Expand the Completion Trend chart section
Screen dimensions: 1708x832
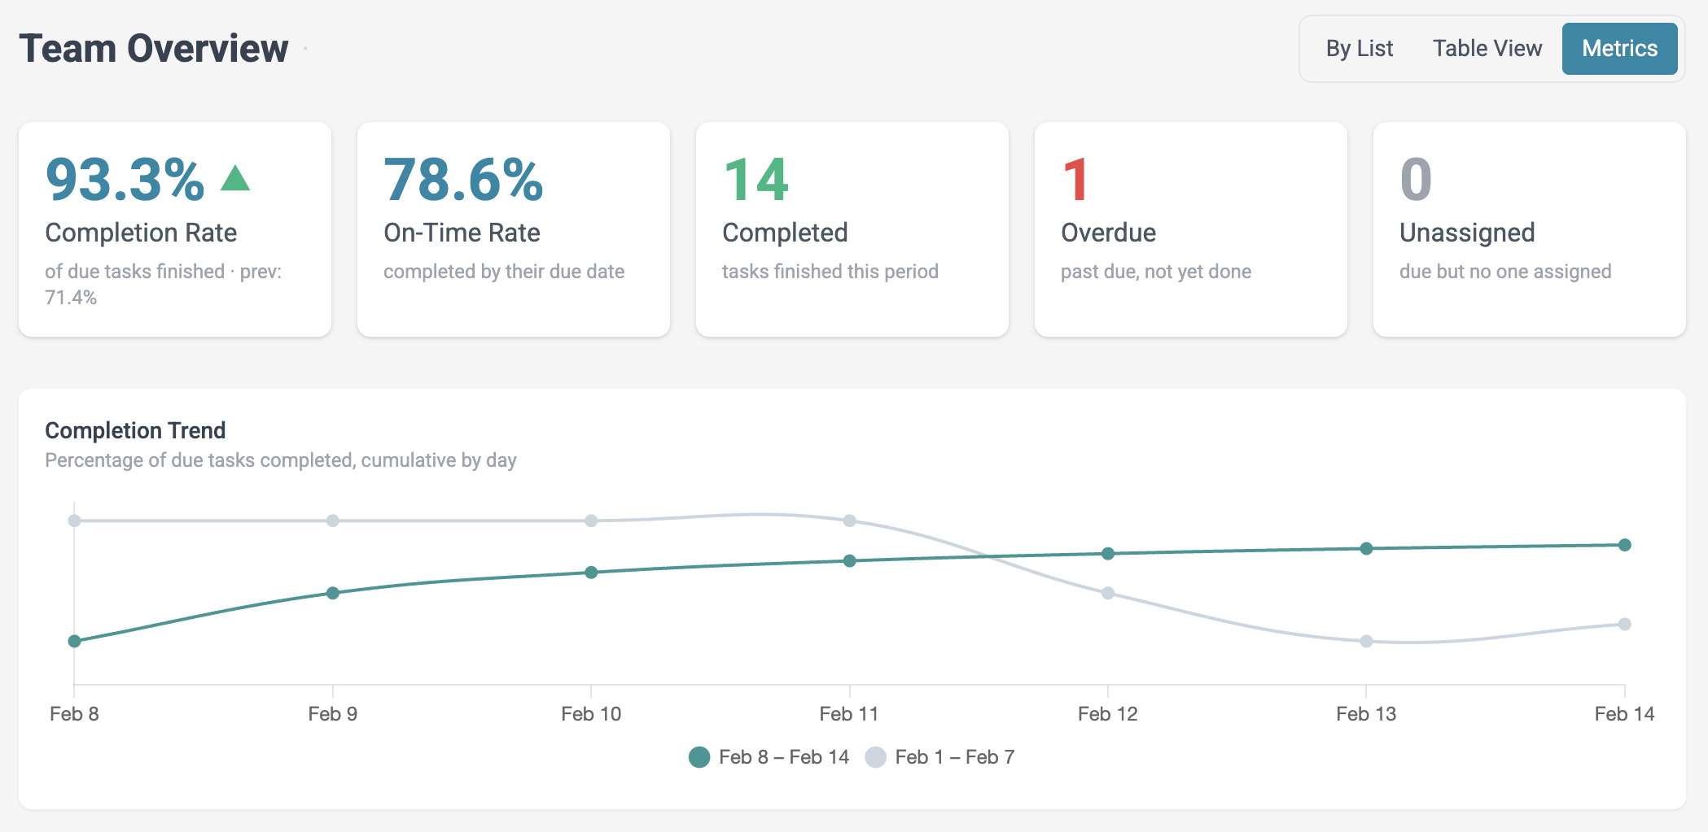(137, 430)
